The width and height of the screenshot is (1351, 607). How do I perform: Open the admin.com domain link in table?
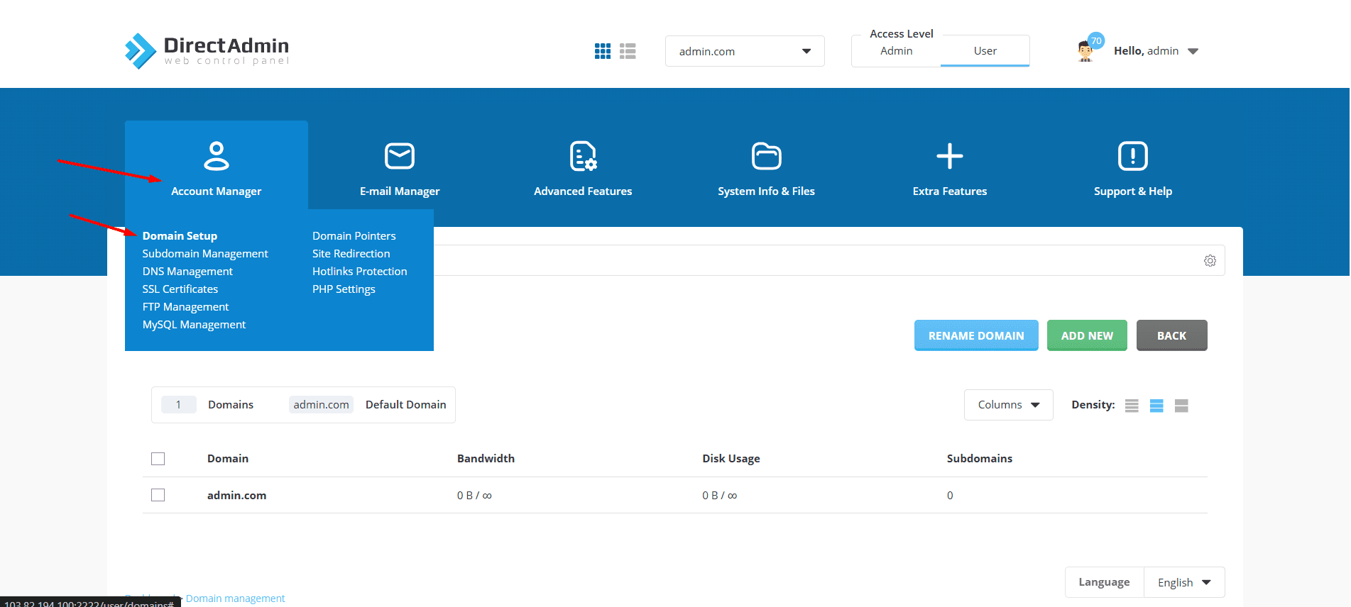[x=236, y=496]
